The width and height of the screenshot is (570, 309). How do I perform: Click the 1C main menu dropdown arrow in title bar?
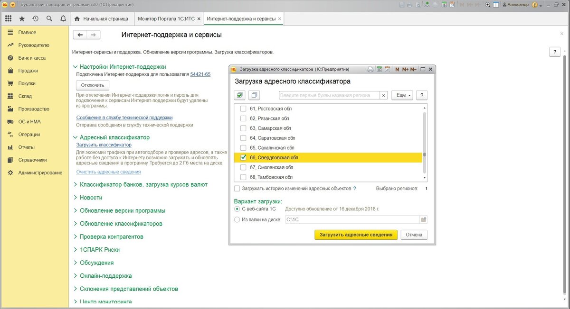pos(13,5)
